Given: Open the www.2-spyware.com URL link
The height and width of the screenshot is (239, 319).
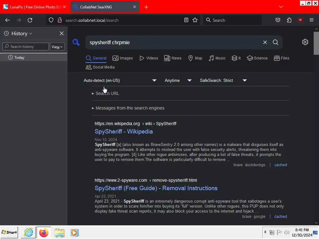Looking at the screenshot, I should 146,180.
